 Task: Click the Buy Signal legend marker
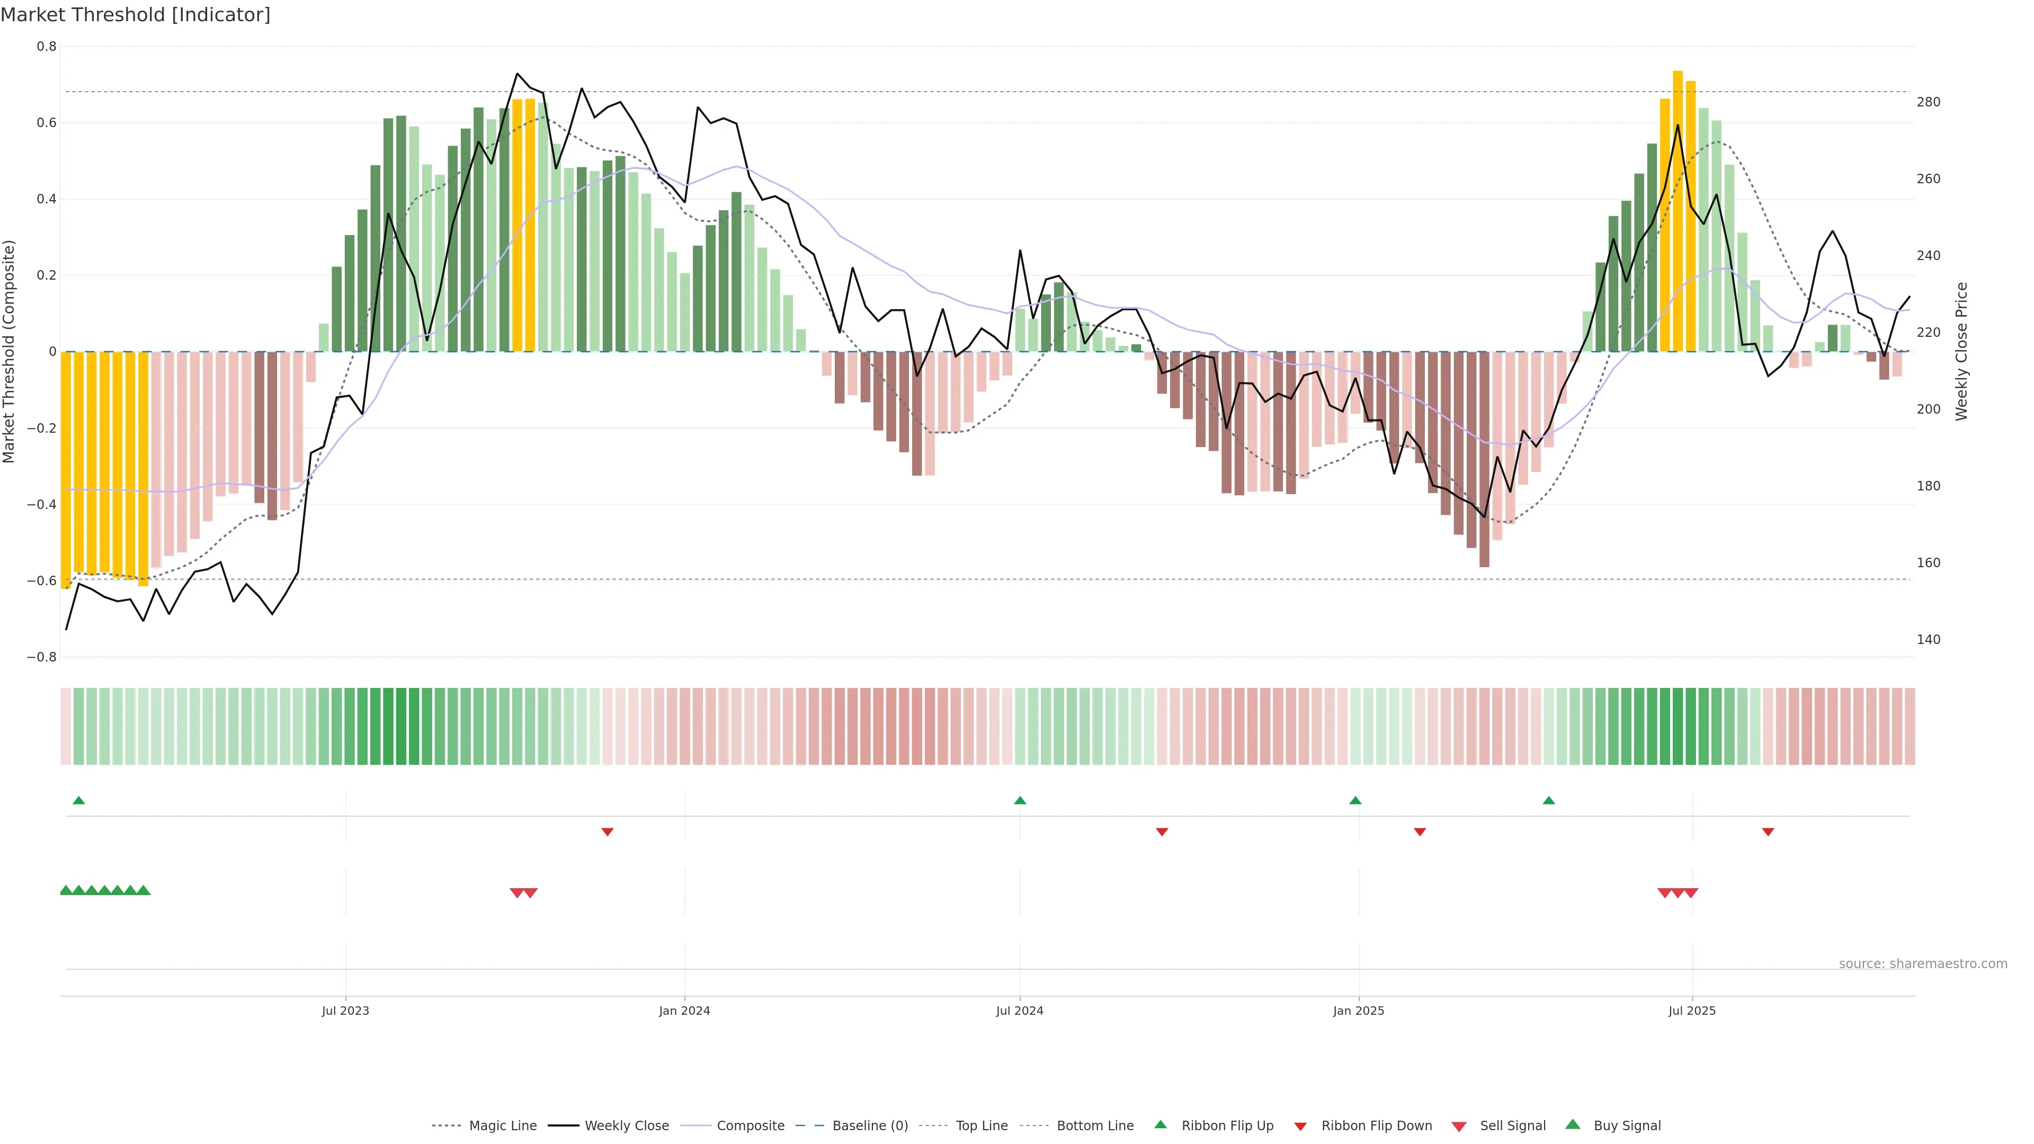[x=1573, y=1124]
